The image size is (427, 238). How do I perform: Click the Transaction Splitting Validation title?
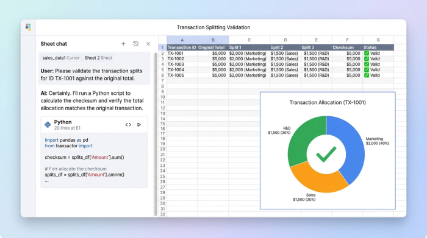click(213, 27)
